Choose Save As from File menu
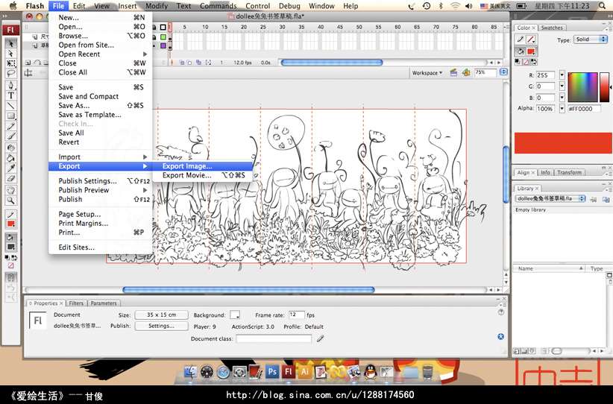The height and width of the screenshot is (404, 613). [x=101, y=106]
